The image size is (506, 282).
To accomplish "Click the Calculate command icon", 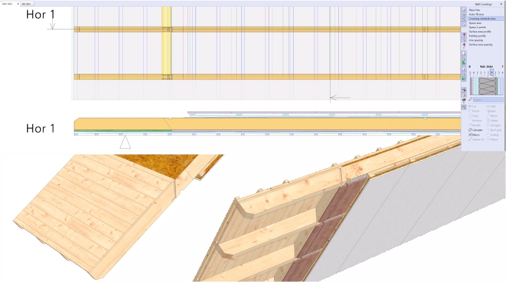I will (470, 130).
